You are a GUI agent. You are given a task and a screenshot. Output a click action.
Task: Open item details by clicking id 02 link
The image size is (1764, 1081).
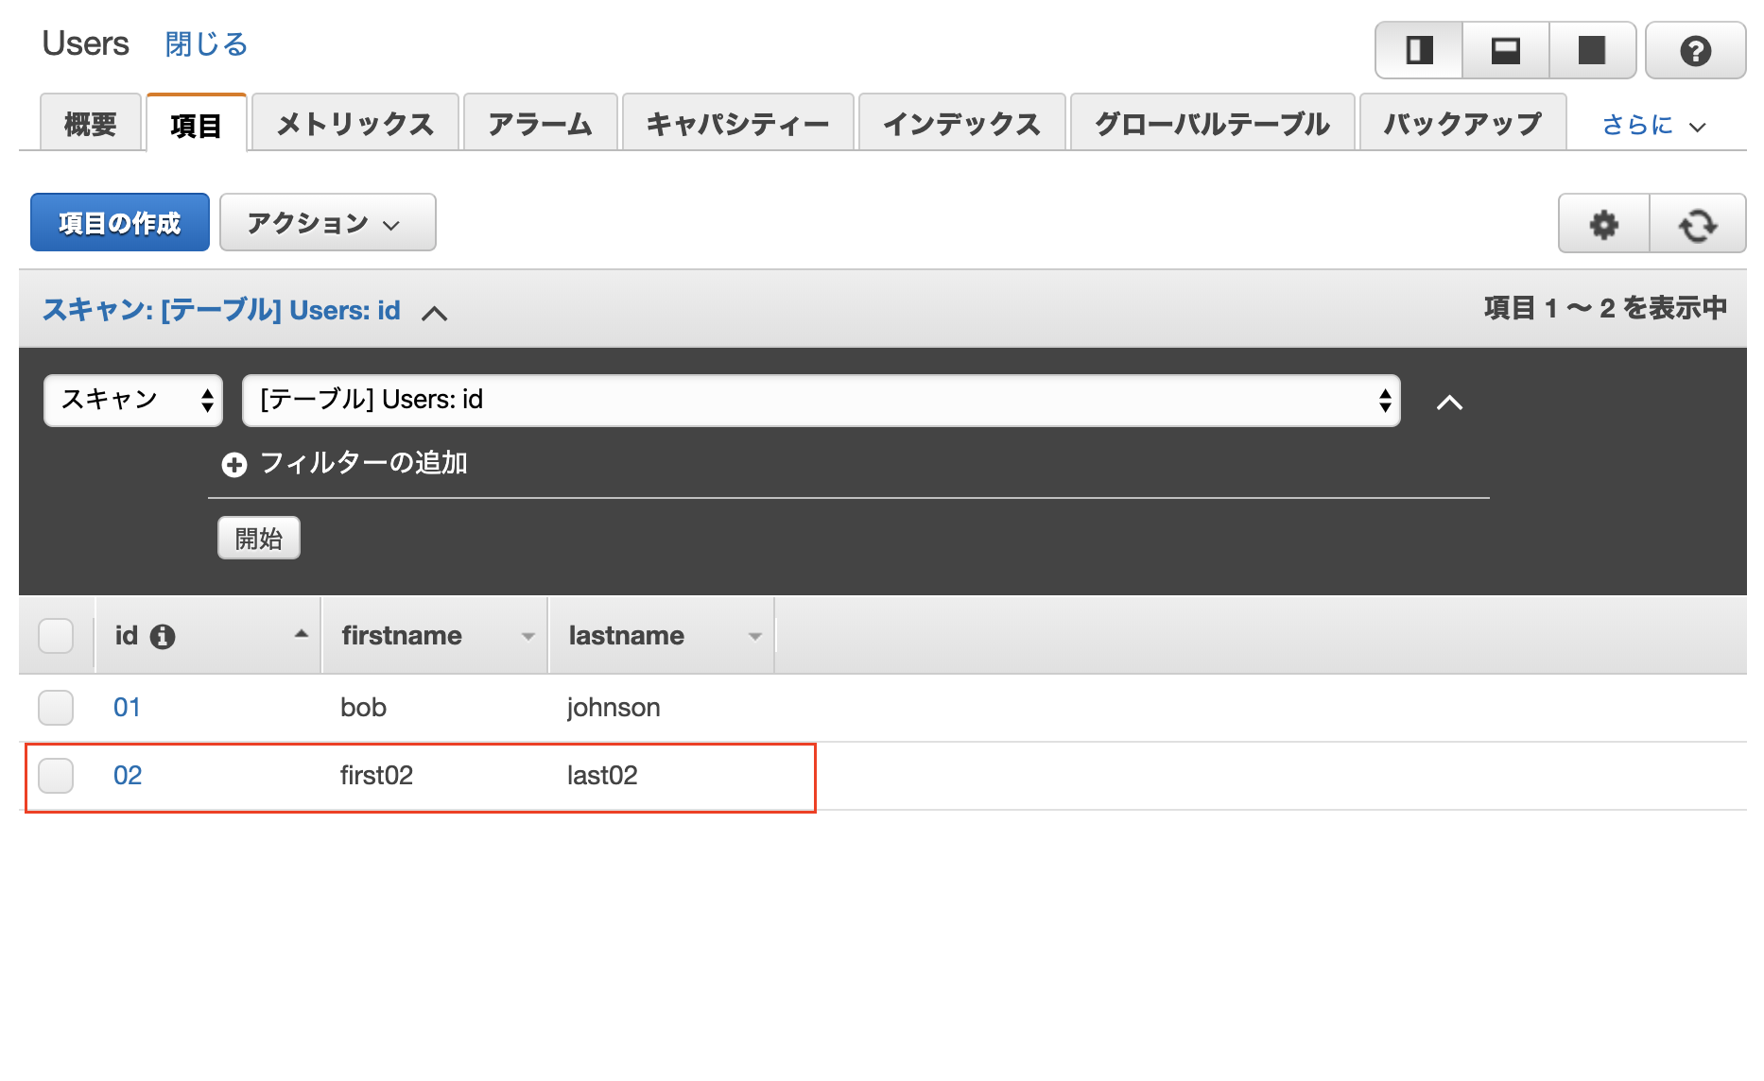(127, 776)
